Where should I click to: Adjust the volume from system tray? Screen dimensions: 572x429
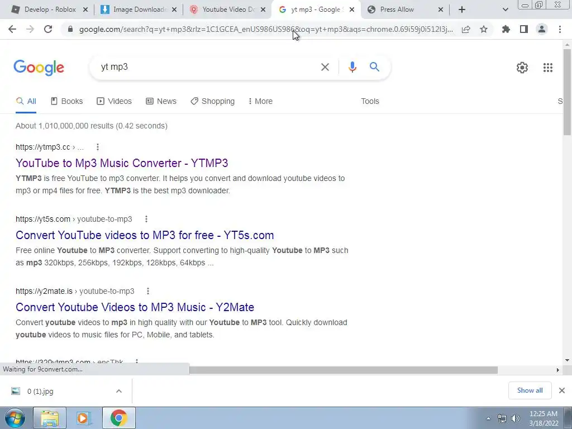516,418
